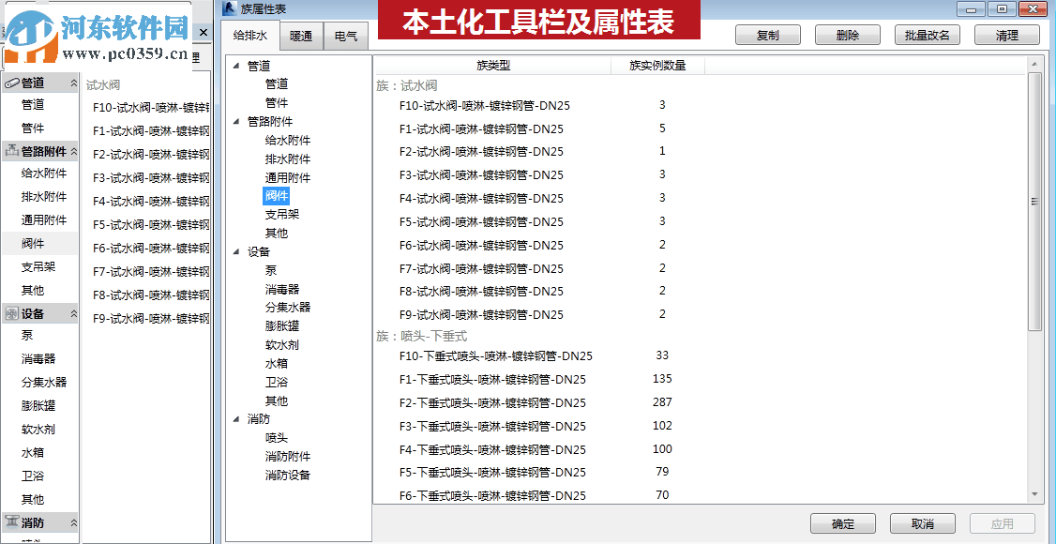The width and height of the screenshot is (1056, 544).
Task: Cancel with the 取消 button
Action: pyautogui.click(x=923, y=523)
